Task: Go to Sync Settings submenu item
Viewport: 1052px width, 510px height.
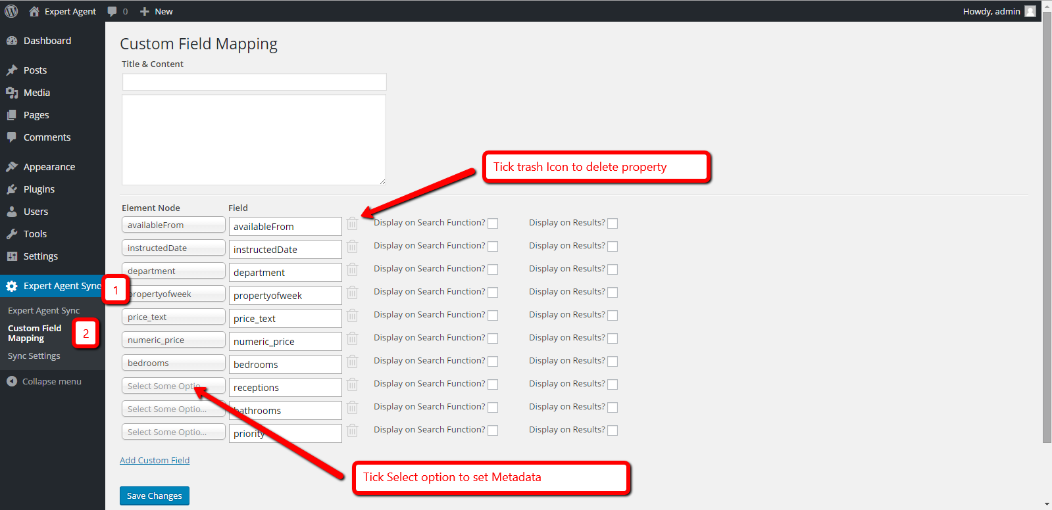Action: tap(34, 356)
